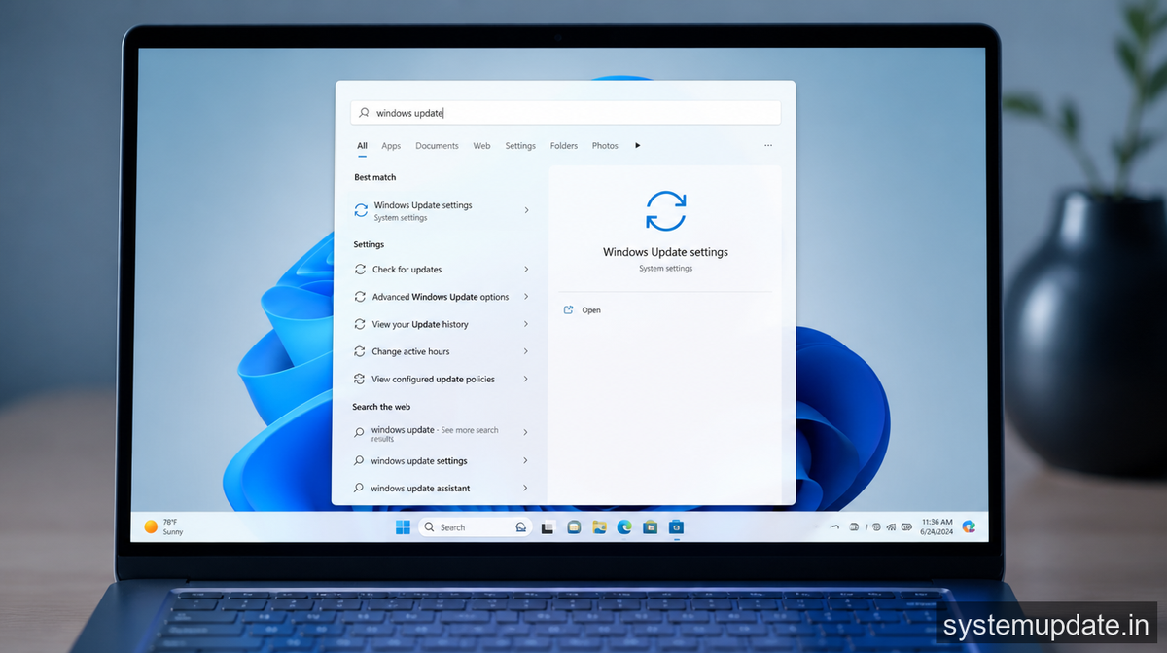Screen dimensions: 1167x653
Task: Switch to the Folders filter tab
Action: 564,146
